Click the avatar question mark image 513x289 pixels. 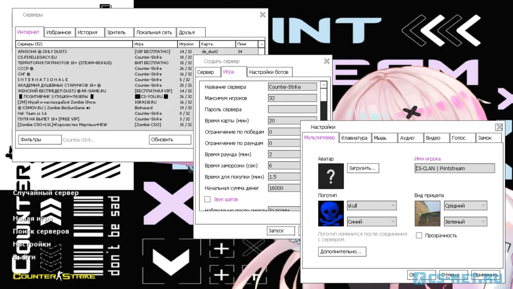(x=331, y=176)
